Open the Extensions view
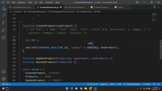 [x=4, y=37]
